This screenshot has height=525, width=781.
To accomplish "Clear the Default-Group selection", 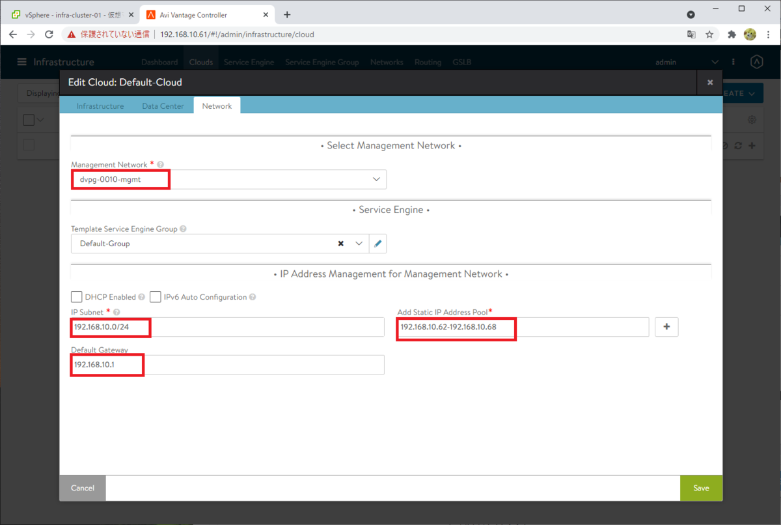I will click(x=340, y=244).
